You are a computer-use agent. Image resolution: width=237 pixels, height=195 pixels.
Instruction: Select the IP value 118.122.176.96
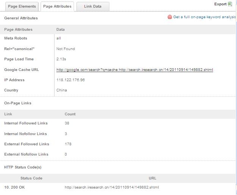pyautogui.click(x=70, y=80)
